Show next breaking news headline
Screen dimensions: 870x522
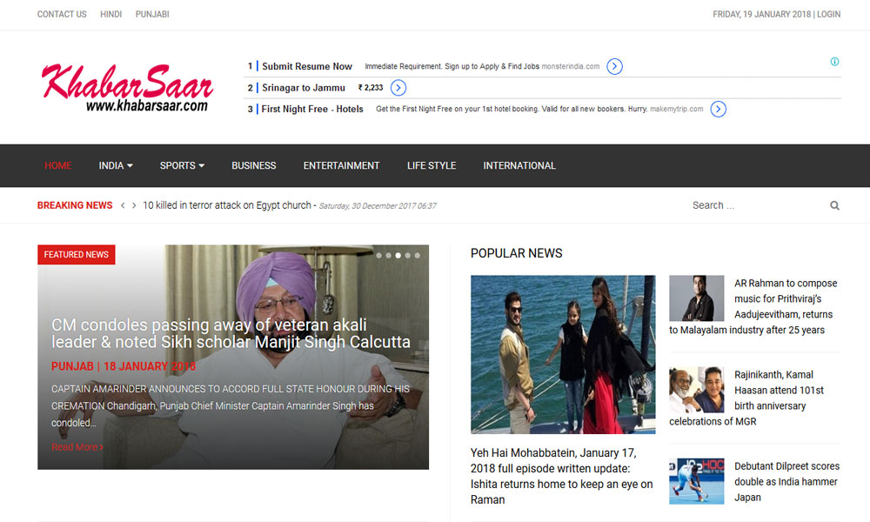coord(134,206)
